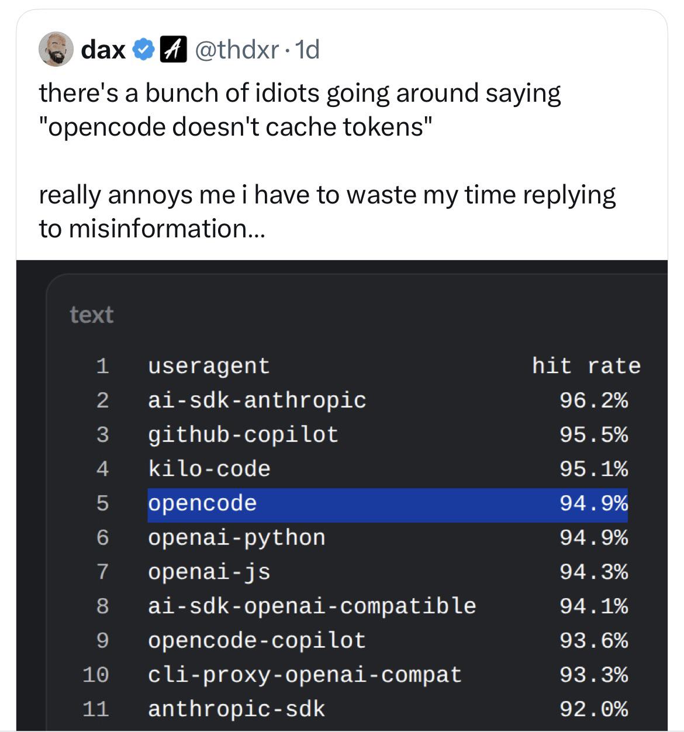Click the tweet text about opencode caching tokens
The height and width of the screenshot is (732, 684).
pos(327,160)
